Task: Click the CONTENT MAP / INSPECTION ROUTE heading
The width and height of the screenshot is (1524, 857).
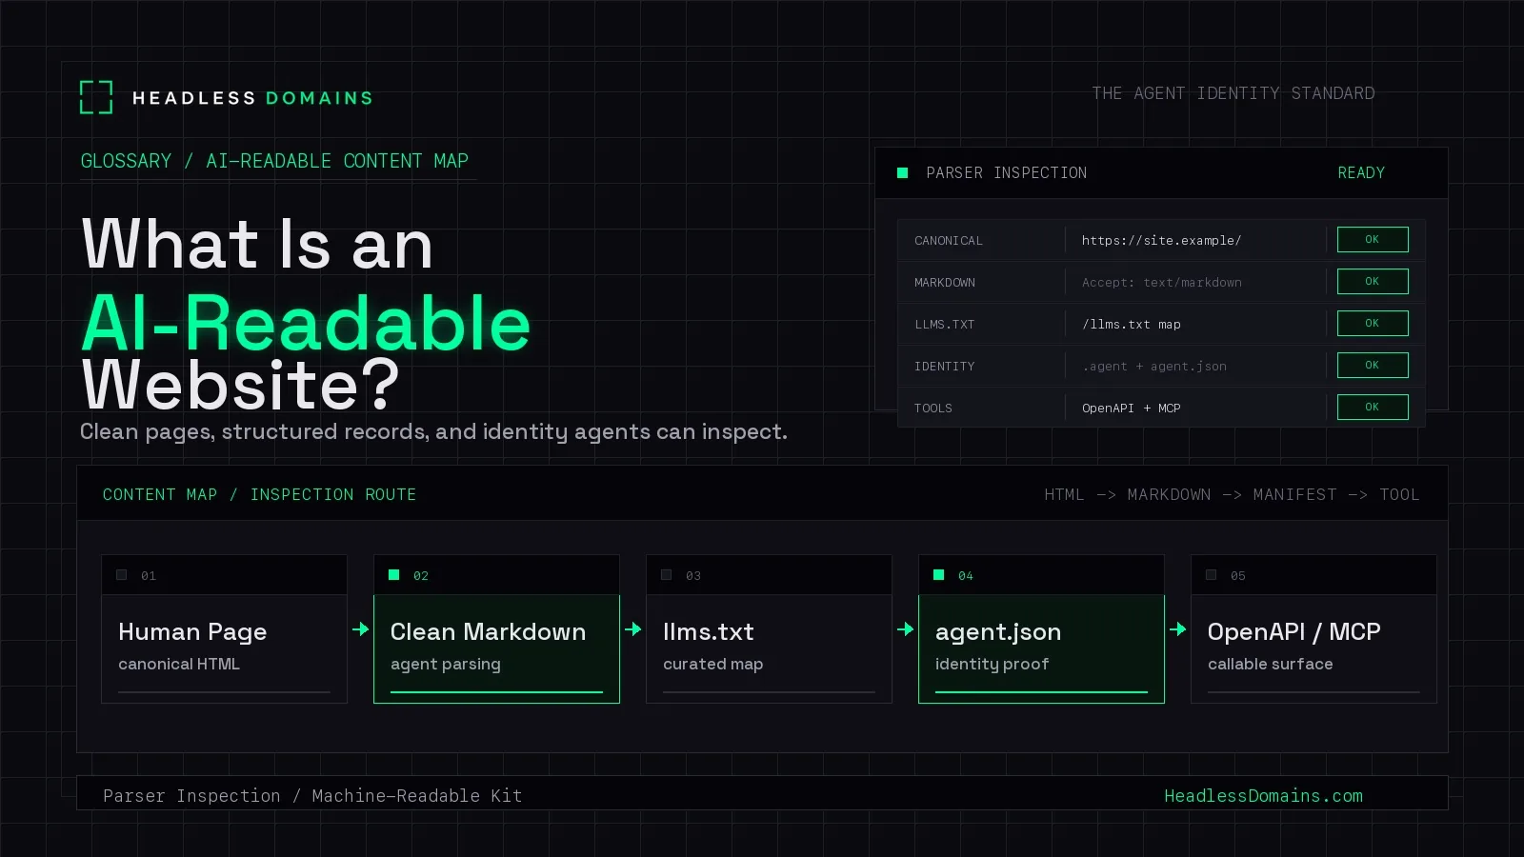Action: click(259, 494)
